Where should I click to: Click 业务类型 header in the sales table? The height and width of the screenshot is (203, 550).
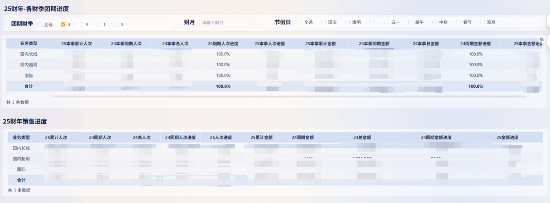[x=21, y=137]
